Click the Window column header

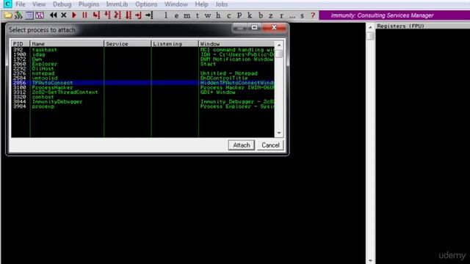tap(236, 44)
